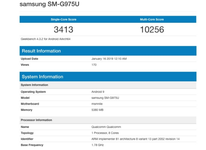
Task: Click the Operating System label
Action: 33,92
